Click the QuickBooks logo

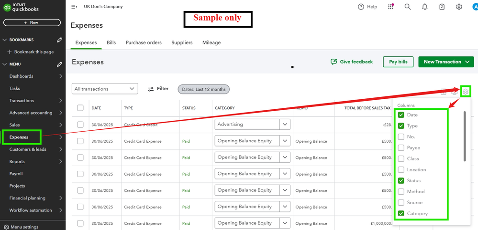coord(21,7)
